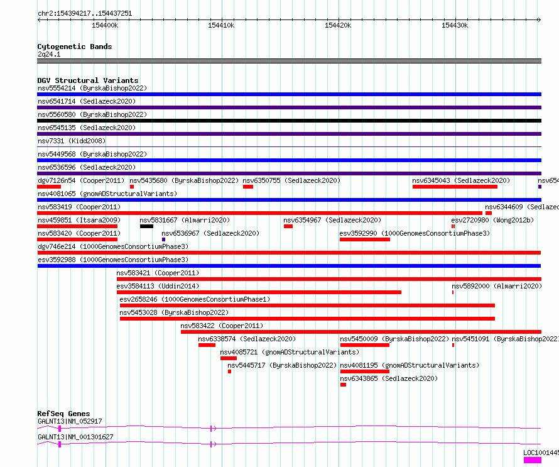Click the 154420k ruler position label
559x467 pixels.
tap(338, 25)
